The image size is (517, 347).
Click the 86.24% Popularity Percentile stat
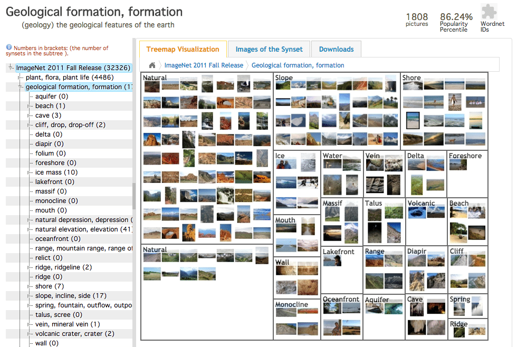pyautogui.click(x=456, y=22)
